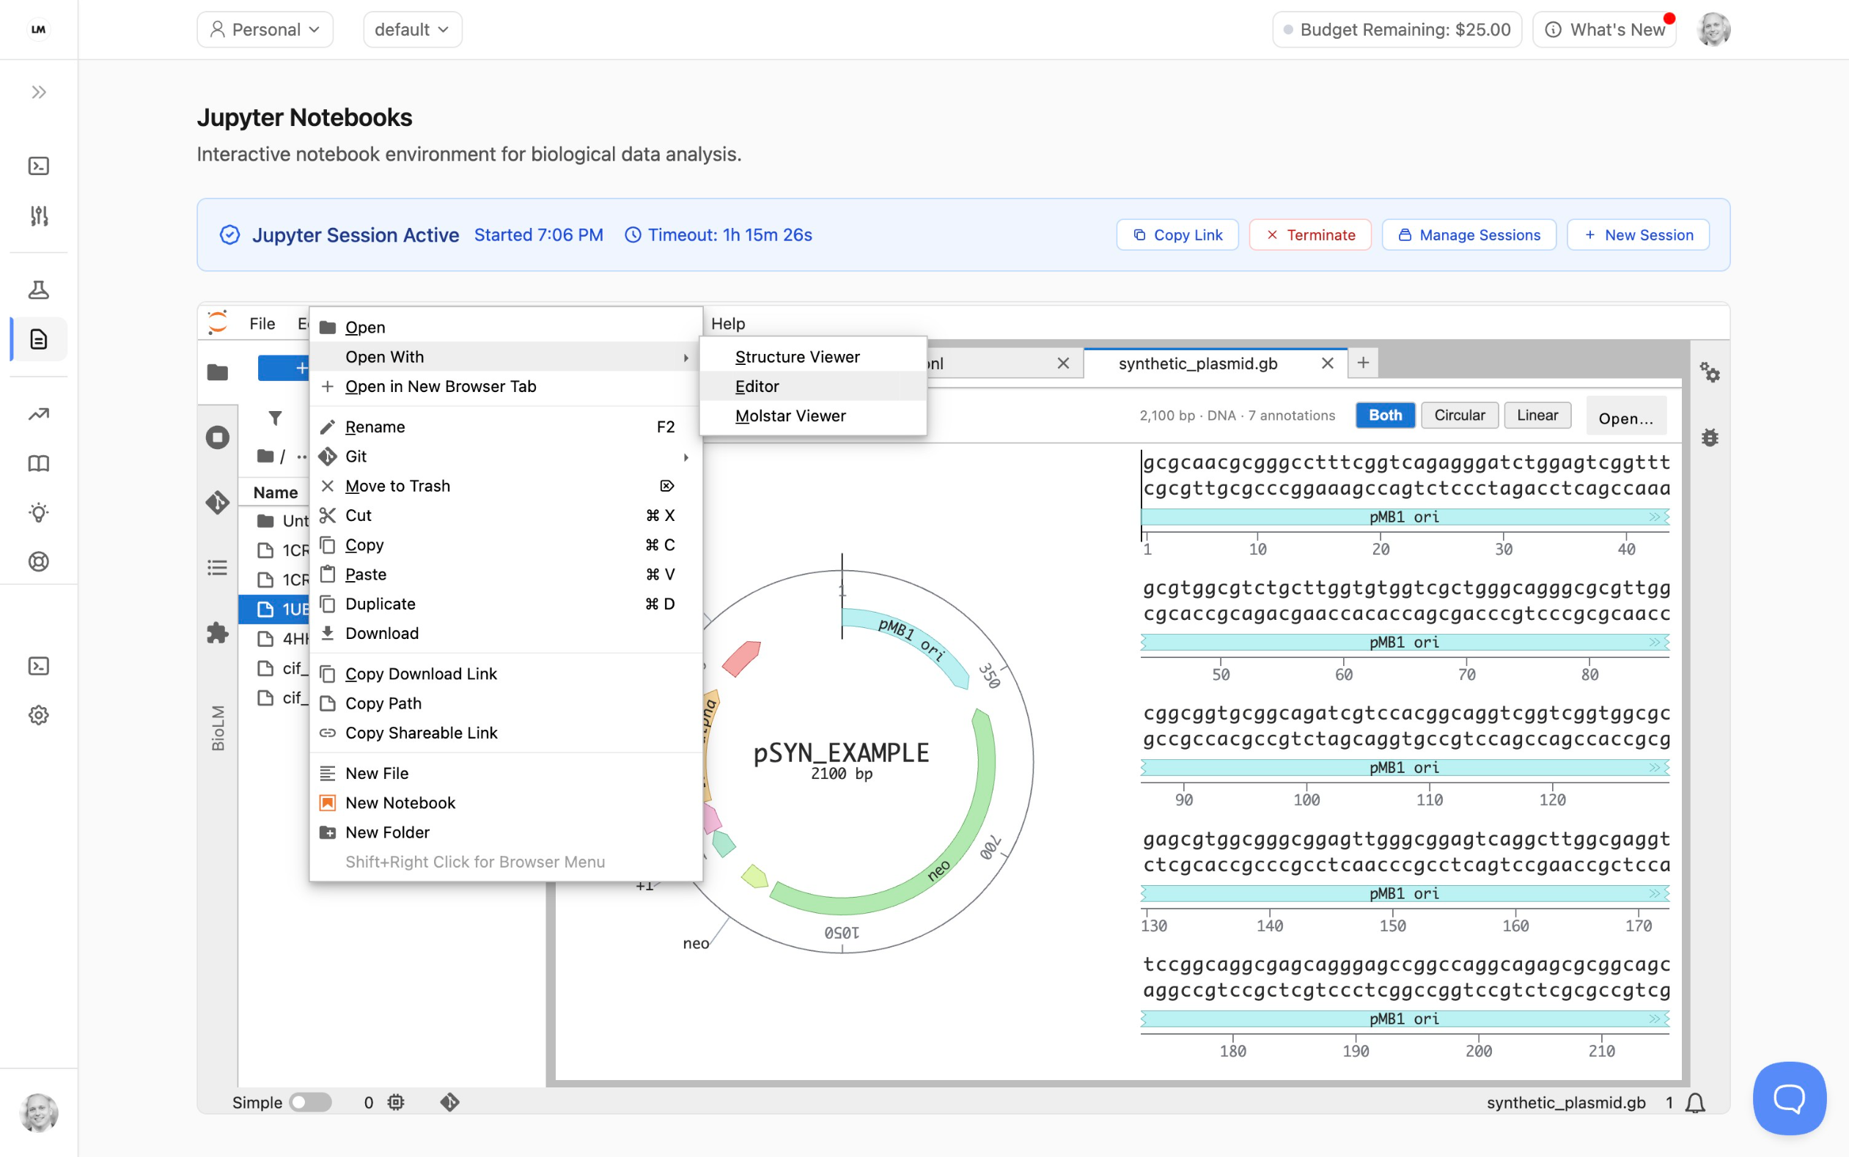Open the table of contents icon
The width and height of the screenshot is (1849, 1157).
tap(218, 567)
